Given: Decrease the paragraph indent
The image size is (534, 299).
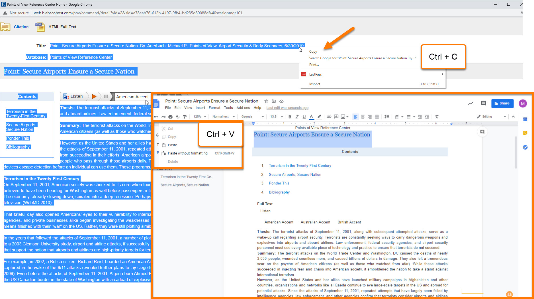Looking at the screenshot, I should 420,117.
